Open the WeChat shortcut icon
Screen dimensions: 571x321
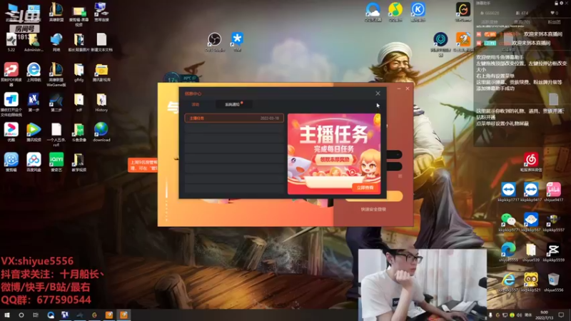(x=508, y=222)
